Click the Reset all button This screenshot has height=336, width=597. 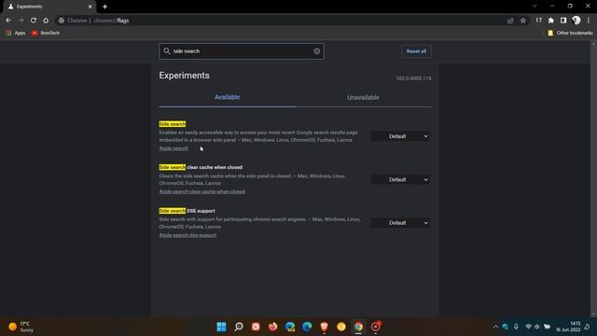click(416, 51)
